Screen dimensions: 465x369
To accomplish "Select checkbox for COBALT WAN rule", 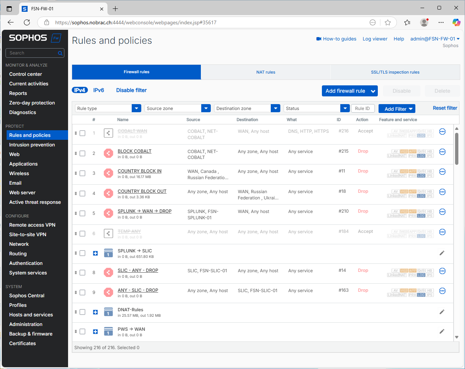I will tap(82, 133).
